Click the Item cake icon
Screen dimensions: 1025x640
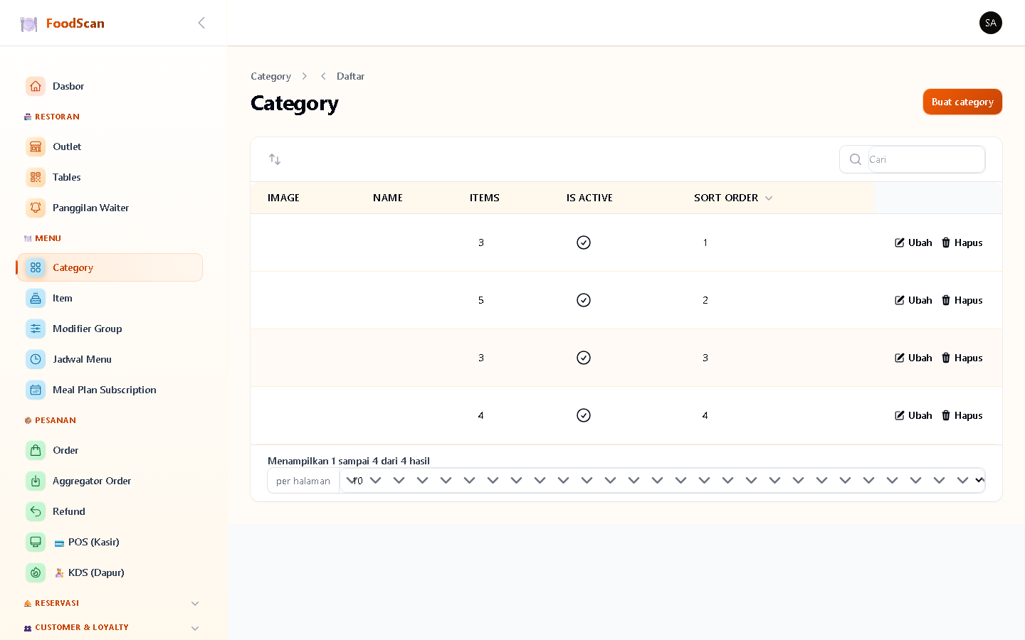pos(36,298)
